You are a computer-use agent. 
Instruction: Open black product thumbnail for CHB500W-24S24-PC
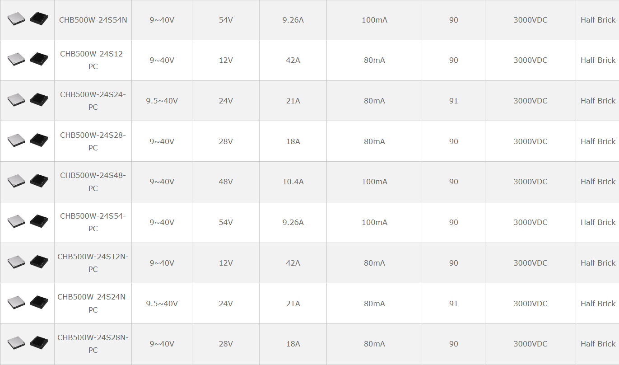coord(39,100)
